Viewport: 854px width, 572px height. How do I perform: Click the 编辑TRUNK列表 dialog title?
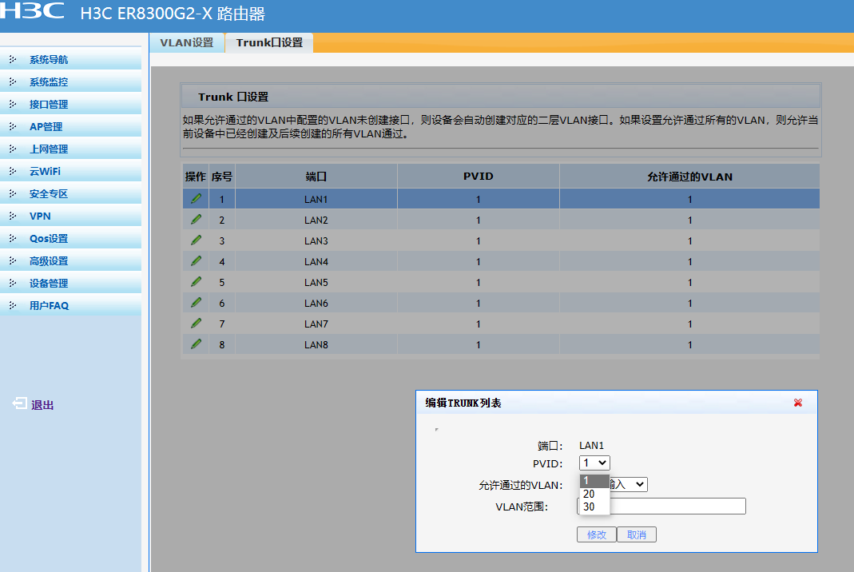click(x=463, y=403)
